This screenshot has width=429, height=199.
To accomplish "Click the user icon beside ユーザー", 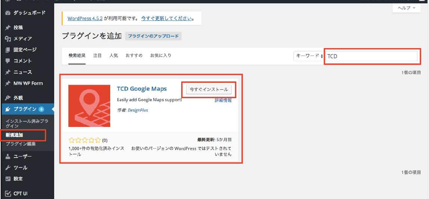I will [x=7, y=156].
